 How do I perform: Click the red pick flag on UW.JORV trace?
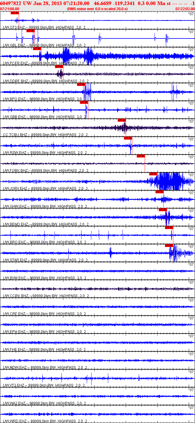(x=153, y=174)
